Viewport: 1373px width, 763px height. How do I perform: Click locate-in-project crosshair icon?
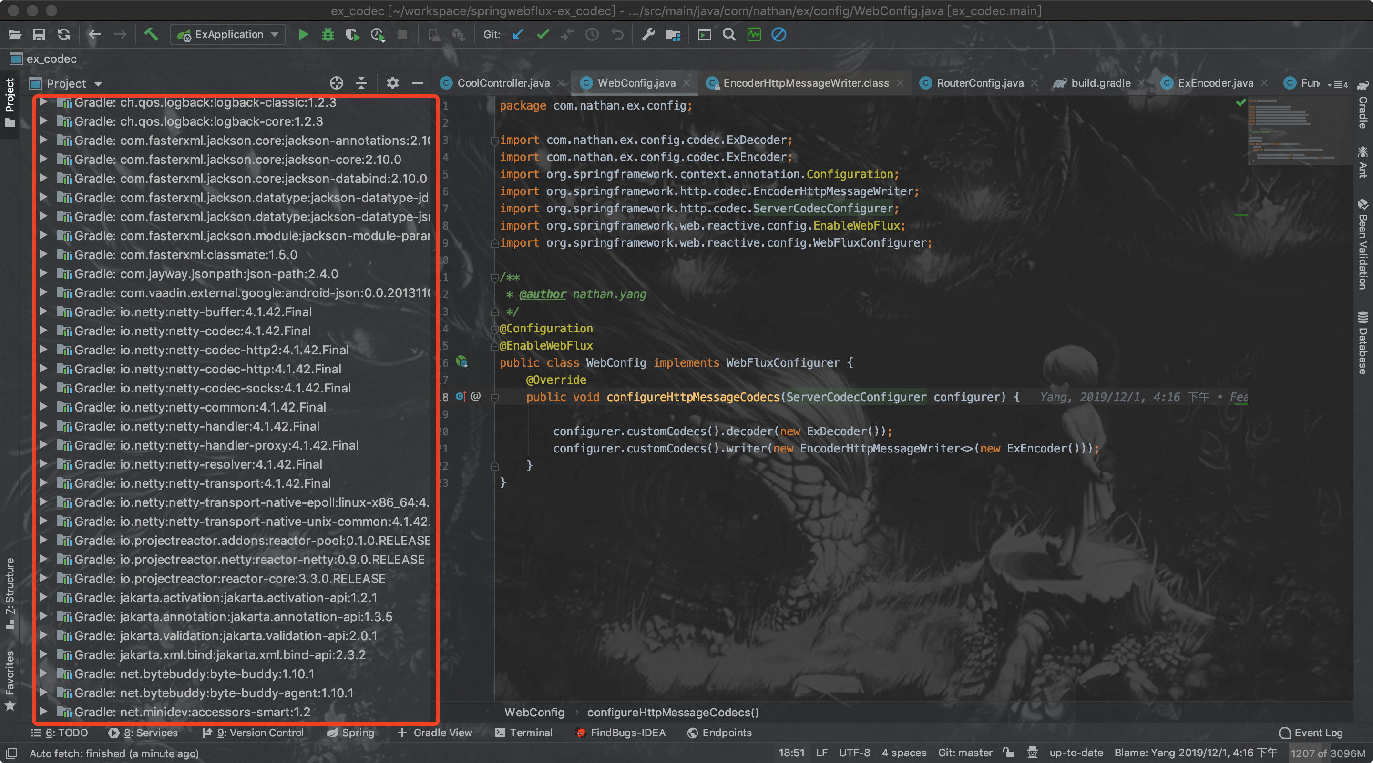tap(336, 83)
